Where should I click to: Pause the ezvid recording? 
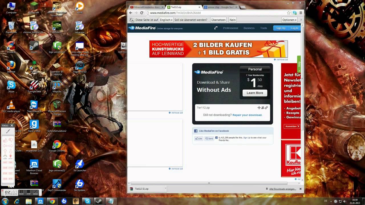click(21, 193)
